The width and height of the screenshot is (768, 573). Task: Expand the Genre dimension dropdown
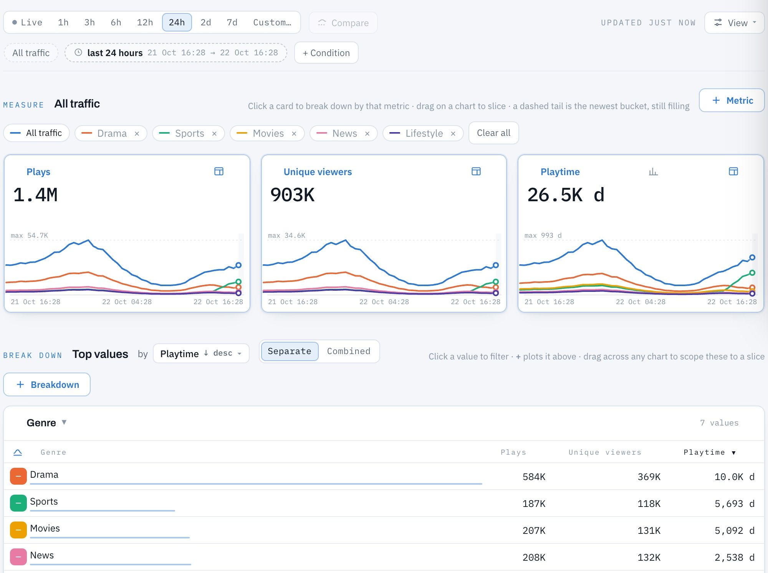47,422
